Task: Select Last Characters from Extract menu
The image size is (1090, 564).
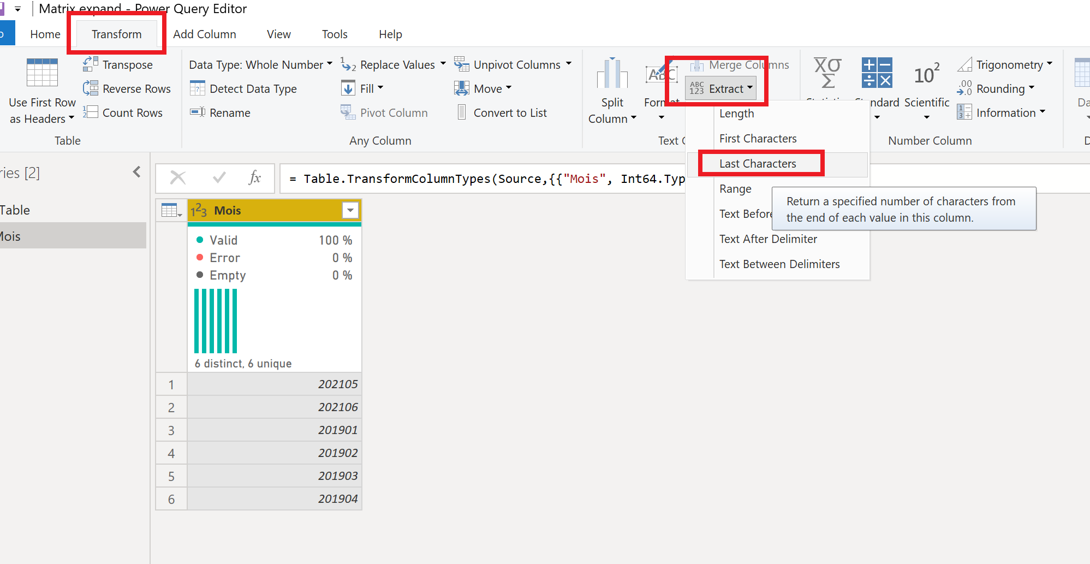Action: tap(758, 164)
